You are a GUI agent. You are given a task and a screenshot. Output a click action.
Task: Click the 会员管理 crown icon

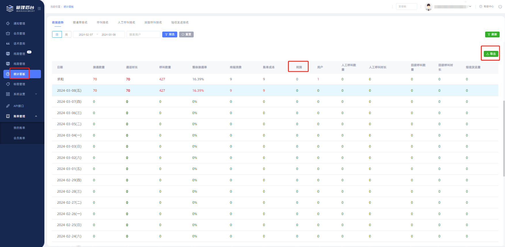coord(8,34)
